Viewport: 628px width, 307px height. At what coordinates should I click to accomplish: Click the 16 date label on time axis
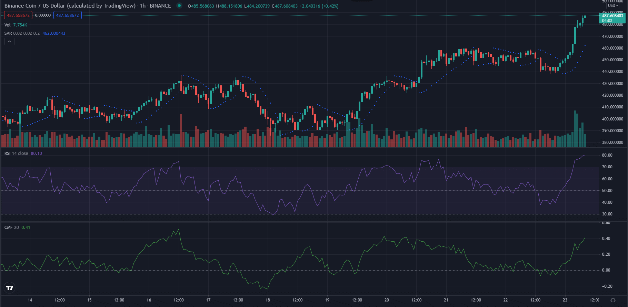pos(149,300)
